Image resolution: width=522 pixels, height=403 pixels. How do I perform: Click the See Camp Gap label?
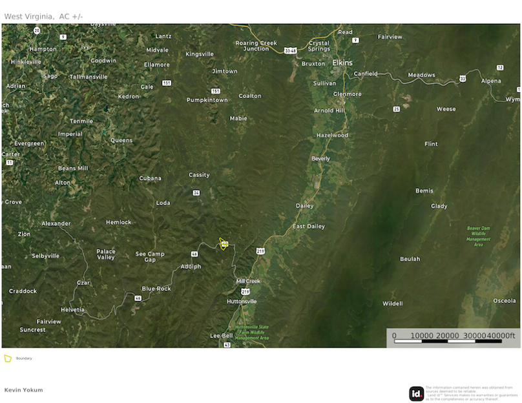pos(150,256)
